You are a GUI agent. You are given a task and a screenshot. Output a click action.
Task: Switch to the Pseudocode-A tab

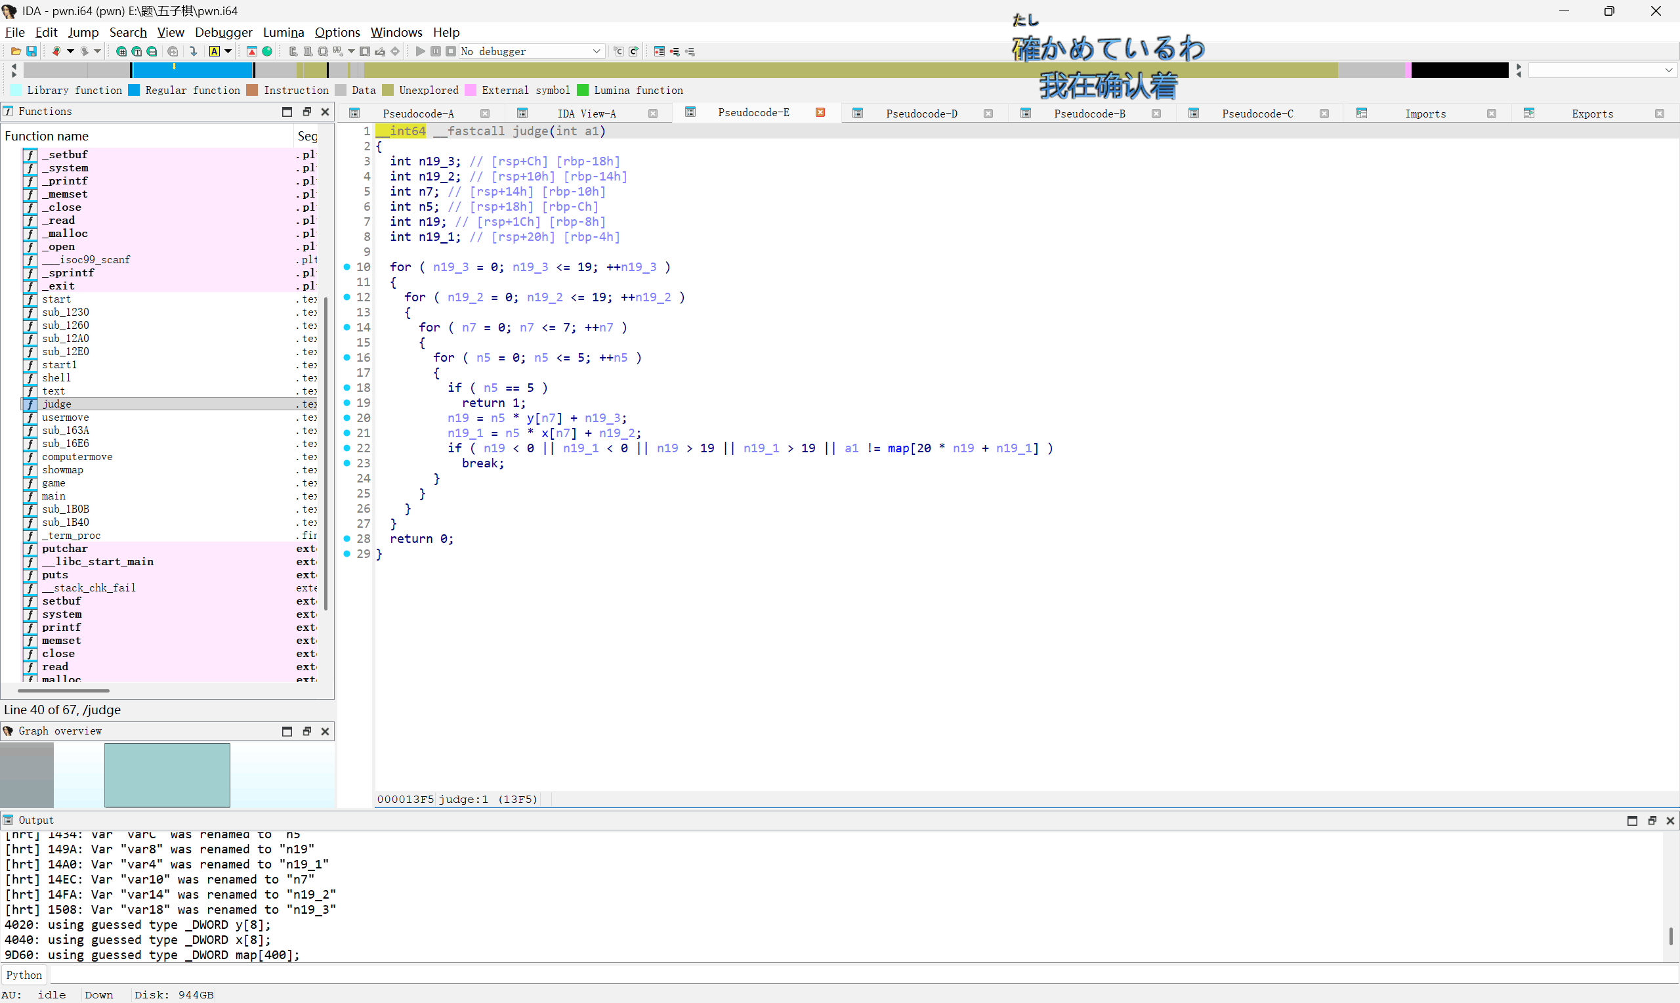[418, 114]
